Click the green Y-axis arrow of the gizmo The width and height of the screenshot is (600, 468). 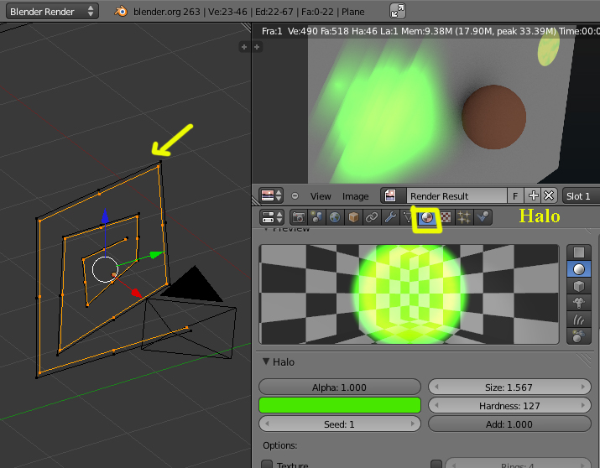click(157, 254)
